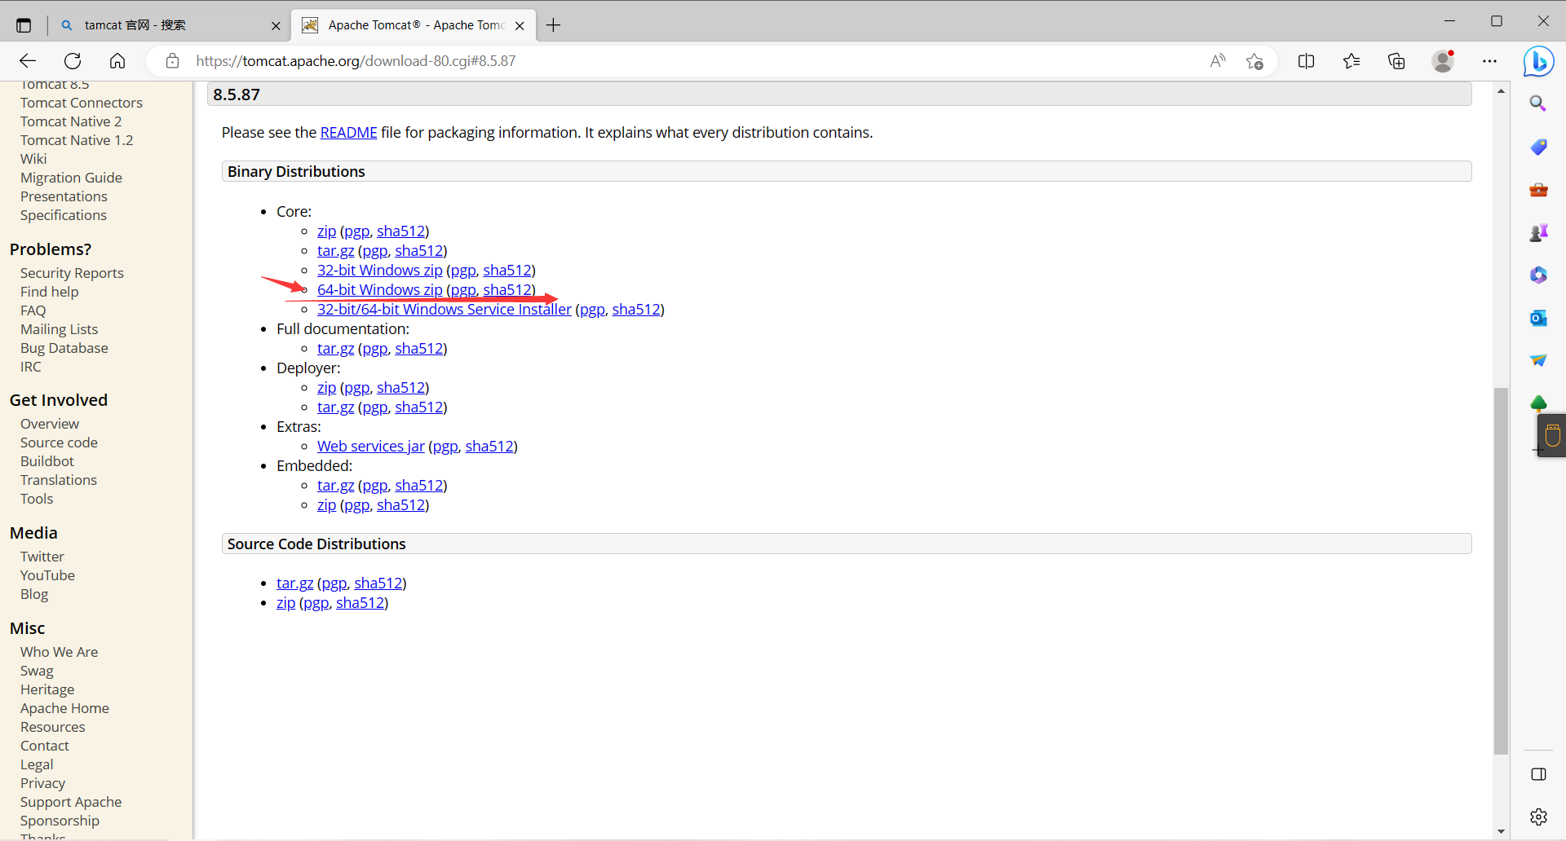
Task: Download the Windows Service Installer
Action: tap(445, 310)
